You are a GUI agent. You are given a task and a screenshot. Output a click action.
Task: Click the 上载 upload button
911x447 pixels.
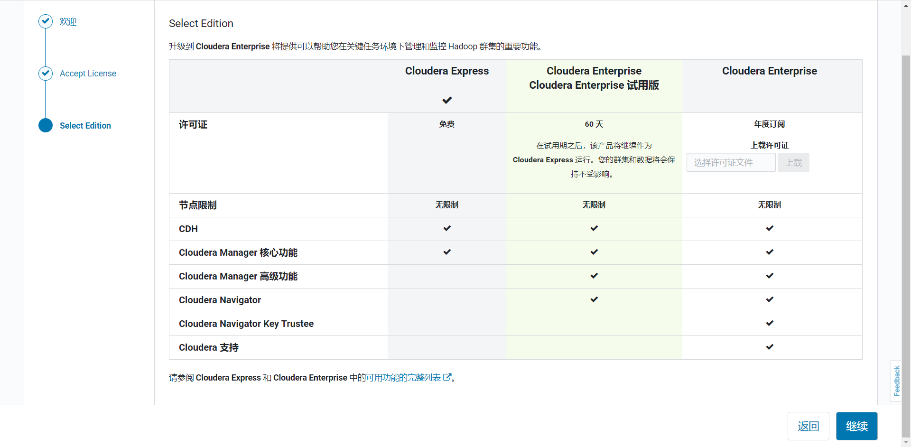point(793,162)
